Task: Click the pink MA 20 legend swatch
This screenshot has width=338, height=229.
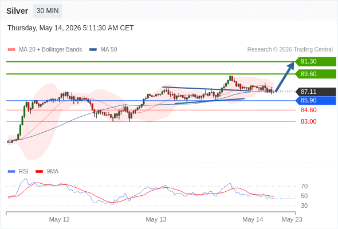Action: 11,50
